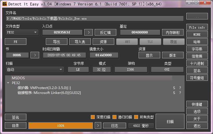Click the arrow button beside the progress bar
This screenshot has width=213, height=134.
tap(98, 126)
